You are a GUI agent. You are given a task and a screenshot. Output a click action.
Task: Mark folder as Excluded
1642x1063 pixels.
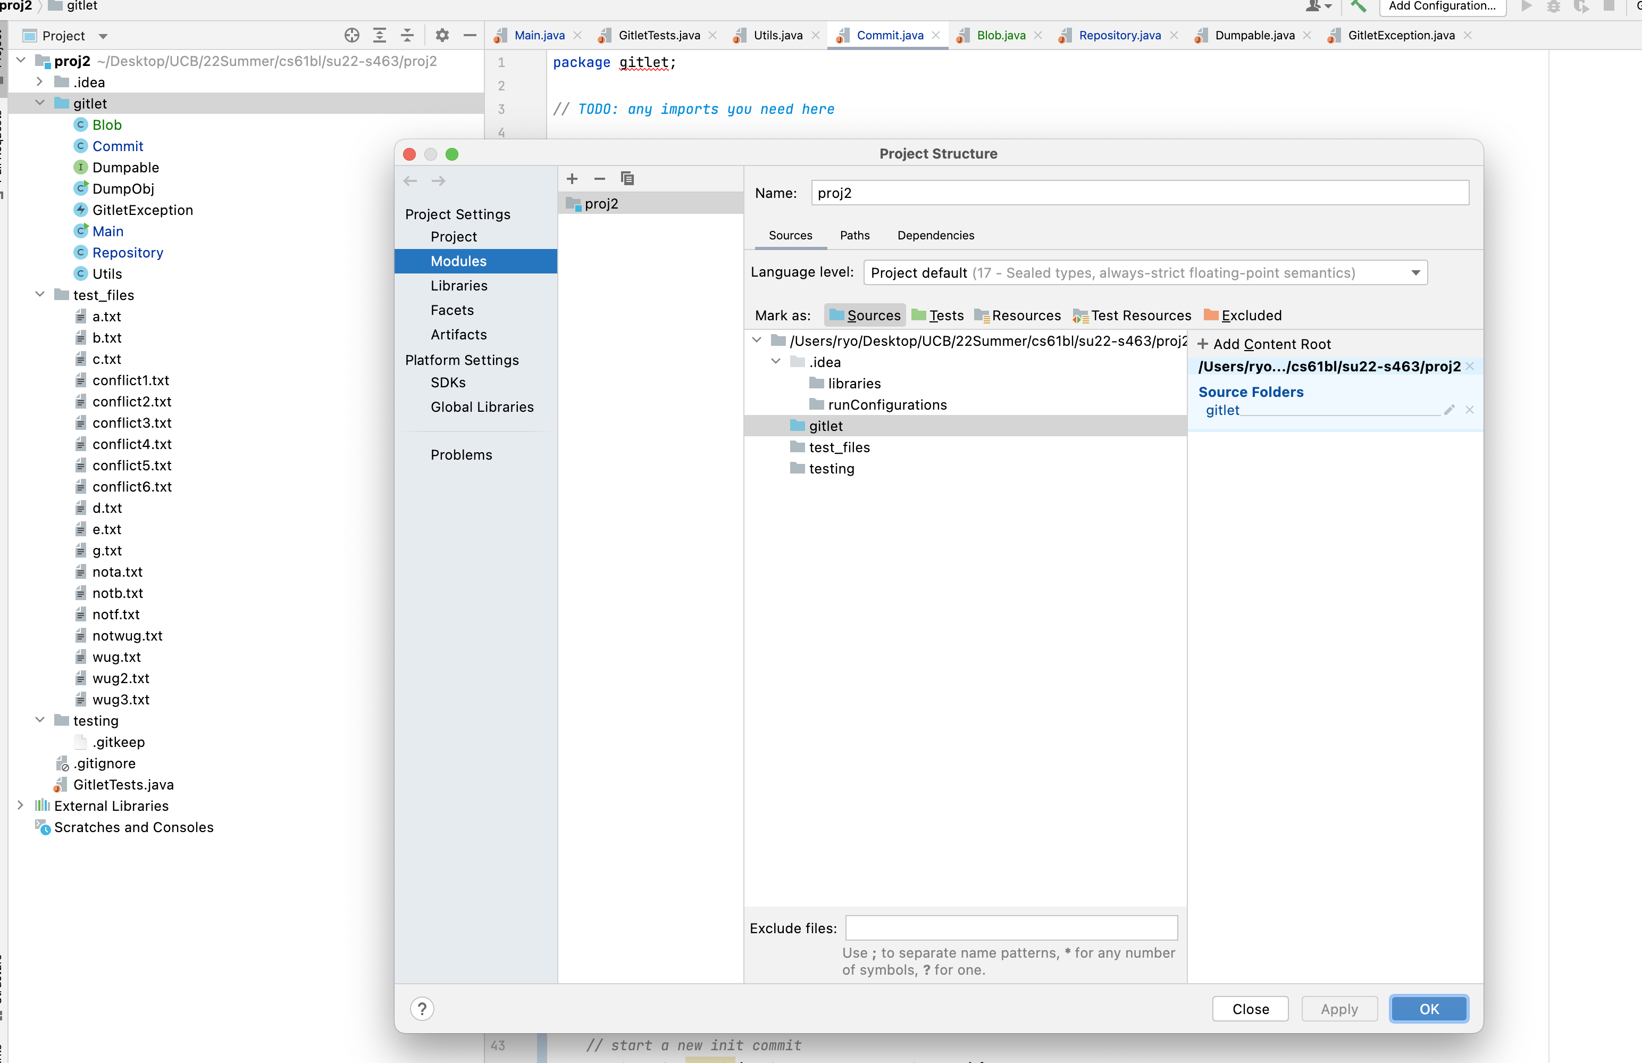[1243, 315]
